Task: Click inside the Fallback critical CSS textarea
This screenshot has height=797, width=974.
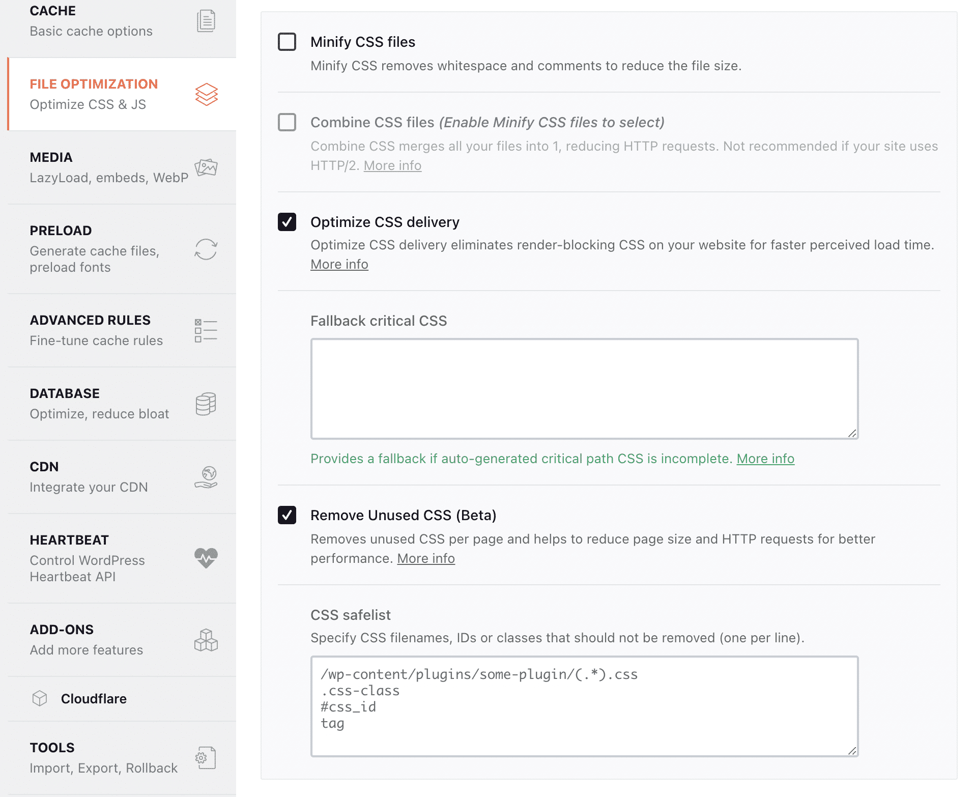Action: 584,389
